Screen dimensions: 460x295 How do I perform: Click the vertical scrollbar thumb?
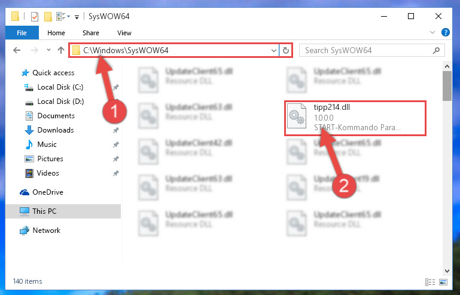447,85
